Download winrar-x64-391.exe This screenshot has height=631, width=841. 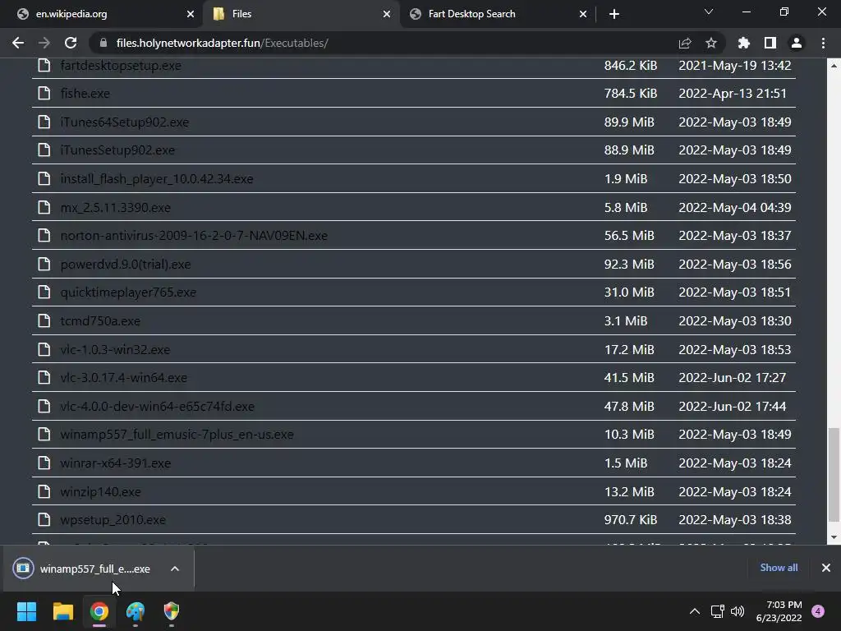coord(115,463)
